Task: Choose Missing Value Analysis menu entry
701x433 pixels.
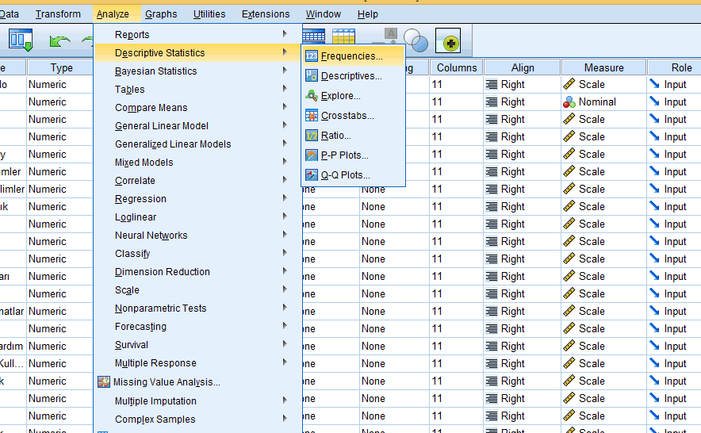Action: coord(167,382)
